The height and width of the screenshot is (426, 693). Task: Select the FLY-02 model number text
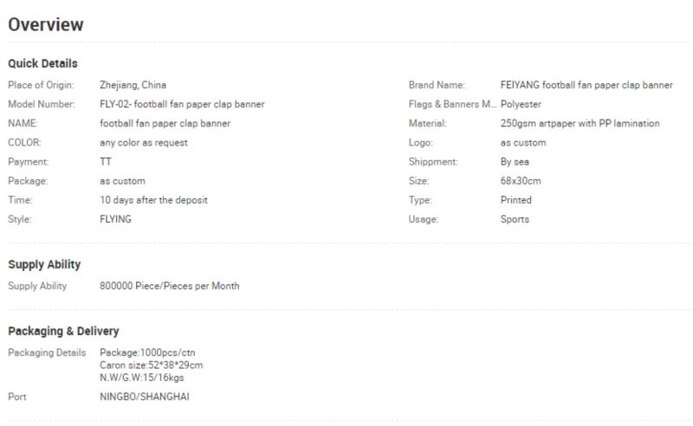pyautogui.click(x=182, y=104)
